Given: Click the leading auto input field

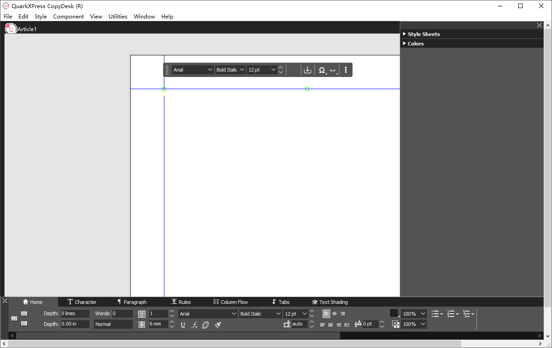Looking at the screenshot, I should click(x=300, y=324).
